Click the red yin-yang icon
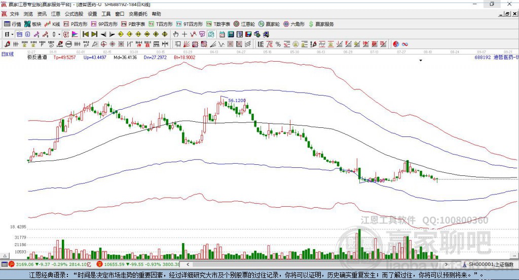This screenshot has width=519, height=280. pyautogui.click(x=396, y=44)
